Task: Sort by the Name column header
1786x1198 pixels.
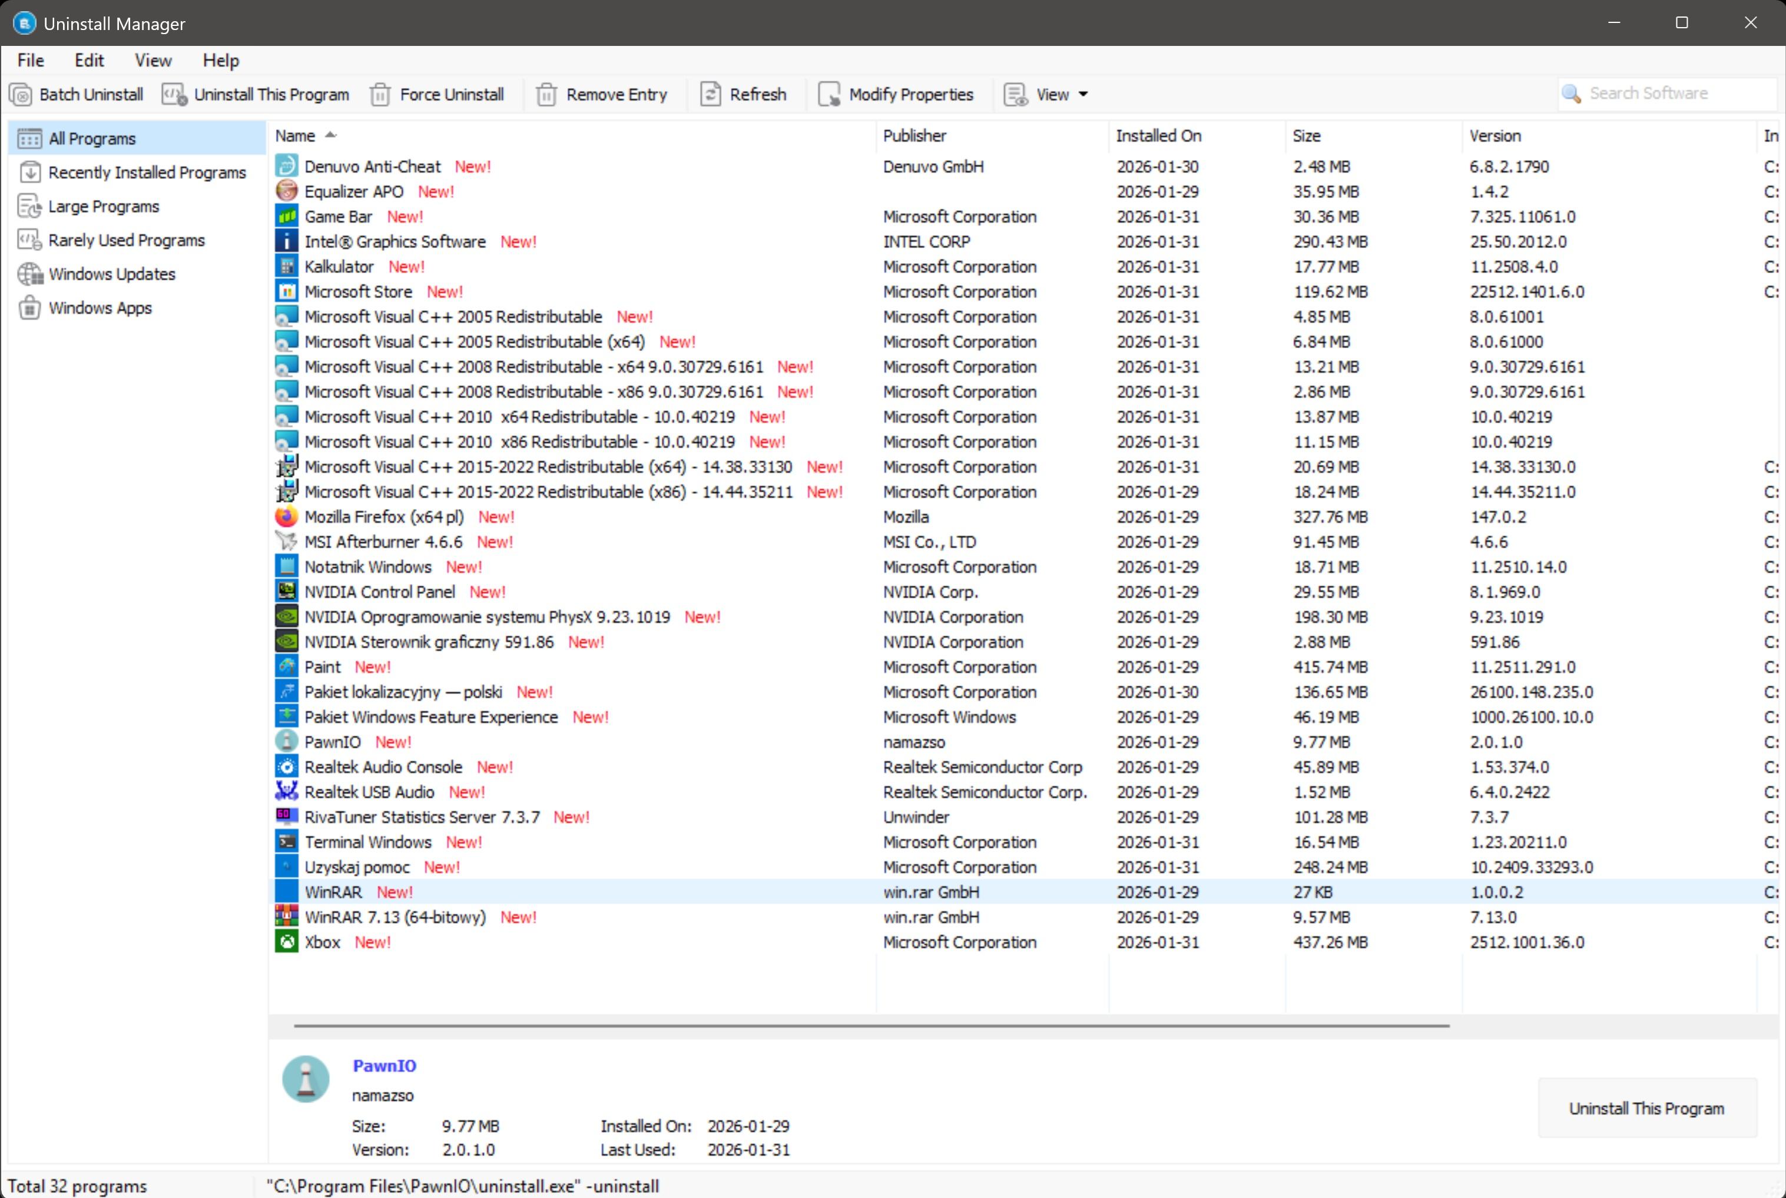Action: 296,136
